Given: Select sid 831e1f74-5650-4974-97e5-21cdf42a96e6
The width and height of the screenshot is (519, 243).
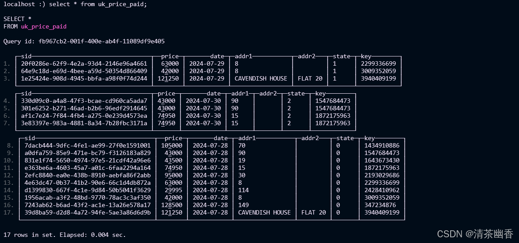Looking at the screenshot, I should pyautogui.click(x=88, y=160).
